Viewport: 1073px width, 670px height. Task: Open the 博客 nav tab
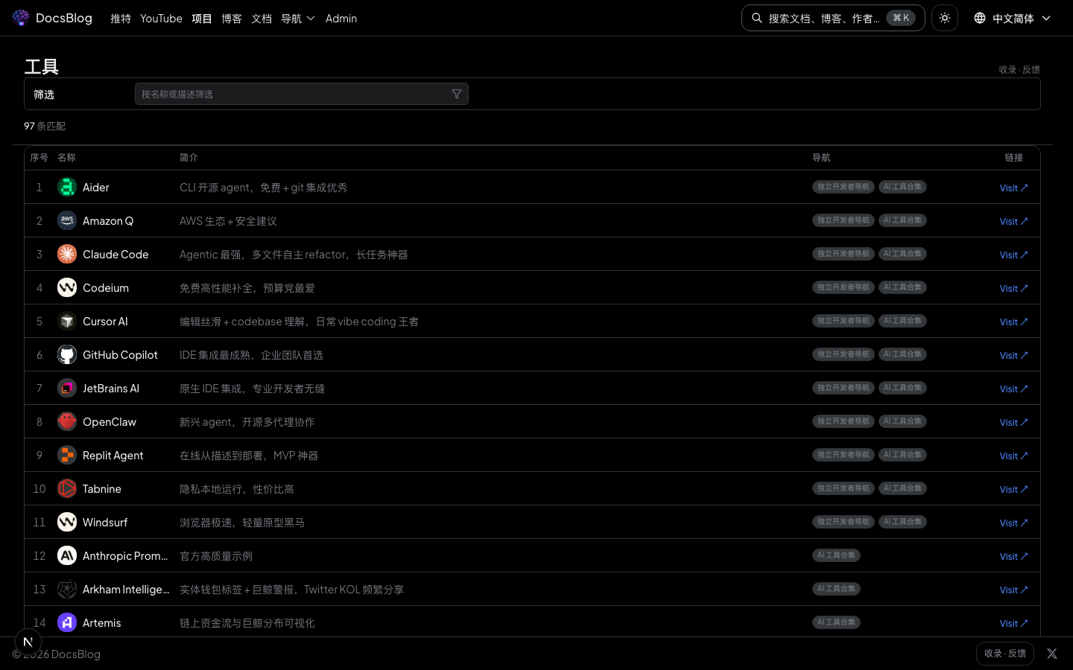point(231,19)
